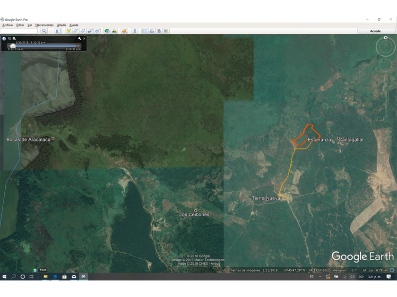The width and height of the screenshot is (397, 297).
Task: Add a placemark with the pushpin icon
Action: click(x=69, y=31)
